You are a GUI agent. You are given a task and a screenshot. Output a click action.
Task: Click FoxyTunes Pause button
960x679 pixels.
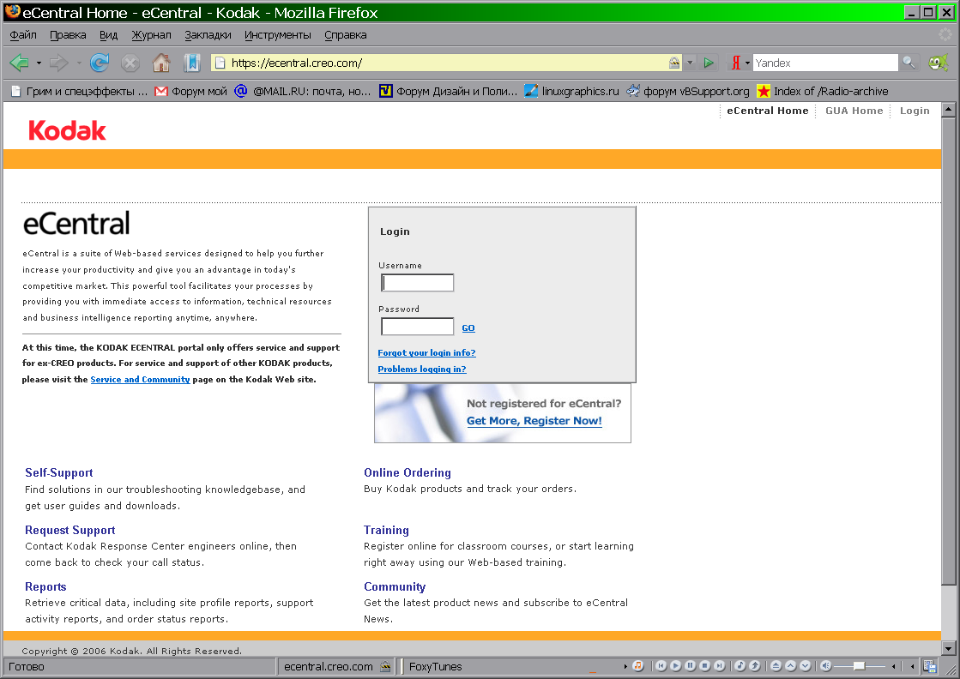(x=691, y=666)
